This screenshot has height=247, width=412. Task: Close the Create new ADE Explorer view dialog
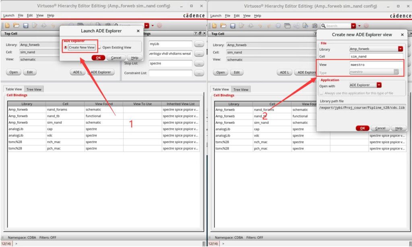(x=402, y=35)
